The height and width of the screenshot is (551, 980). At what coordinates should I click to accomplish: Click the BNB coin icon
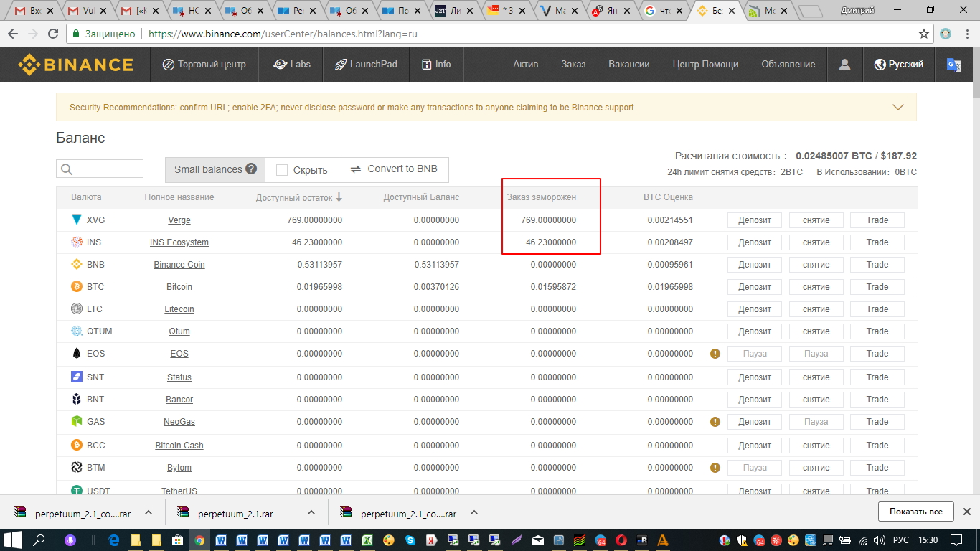click(x=77, y=265)
